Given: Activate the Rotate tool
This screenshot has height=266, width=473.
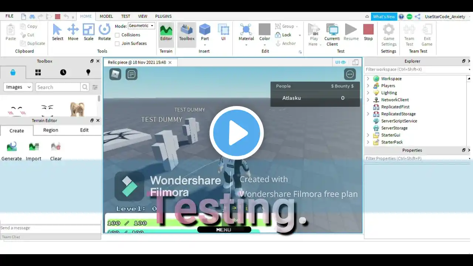Looking at the screenshot, I should [105, 32].
